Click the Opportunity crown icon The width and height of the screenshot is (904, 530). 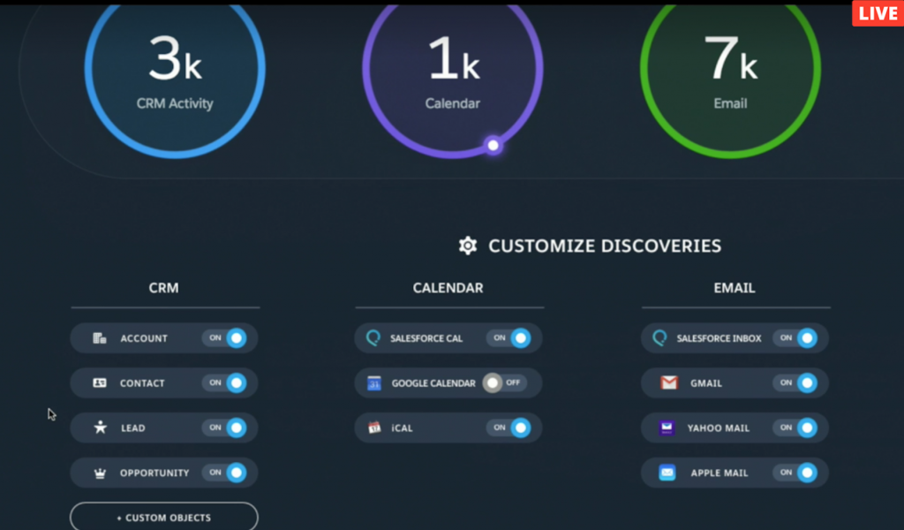coord(100,473)
